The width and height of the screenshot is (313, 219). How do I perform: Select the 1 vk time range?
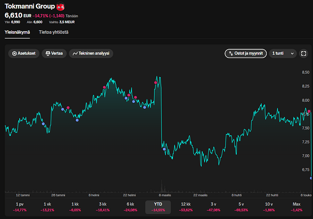pos(47,207)
